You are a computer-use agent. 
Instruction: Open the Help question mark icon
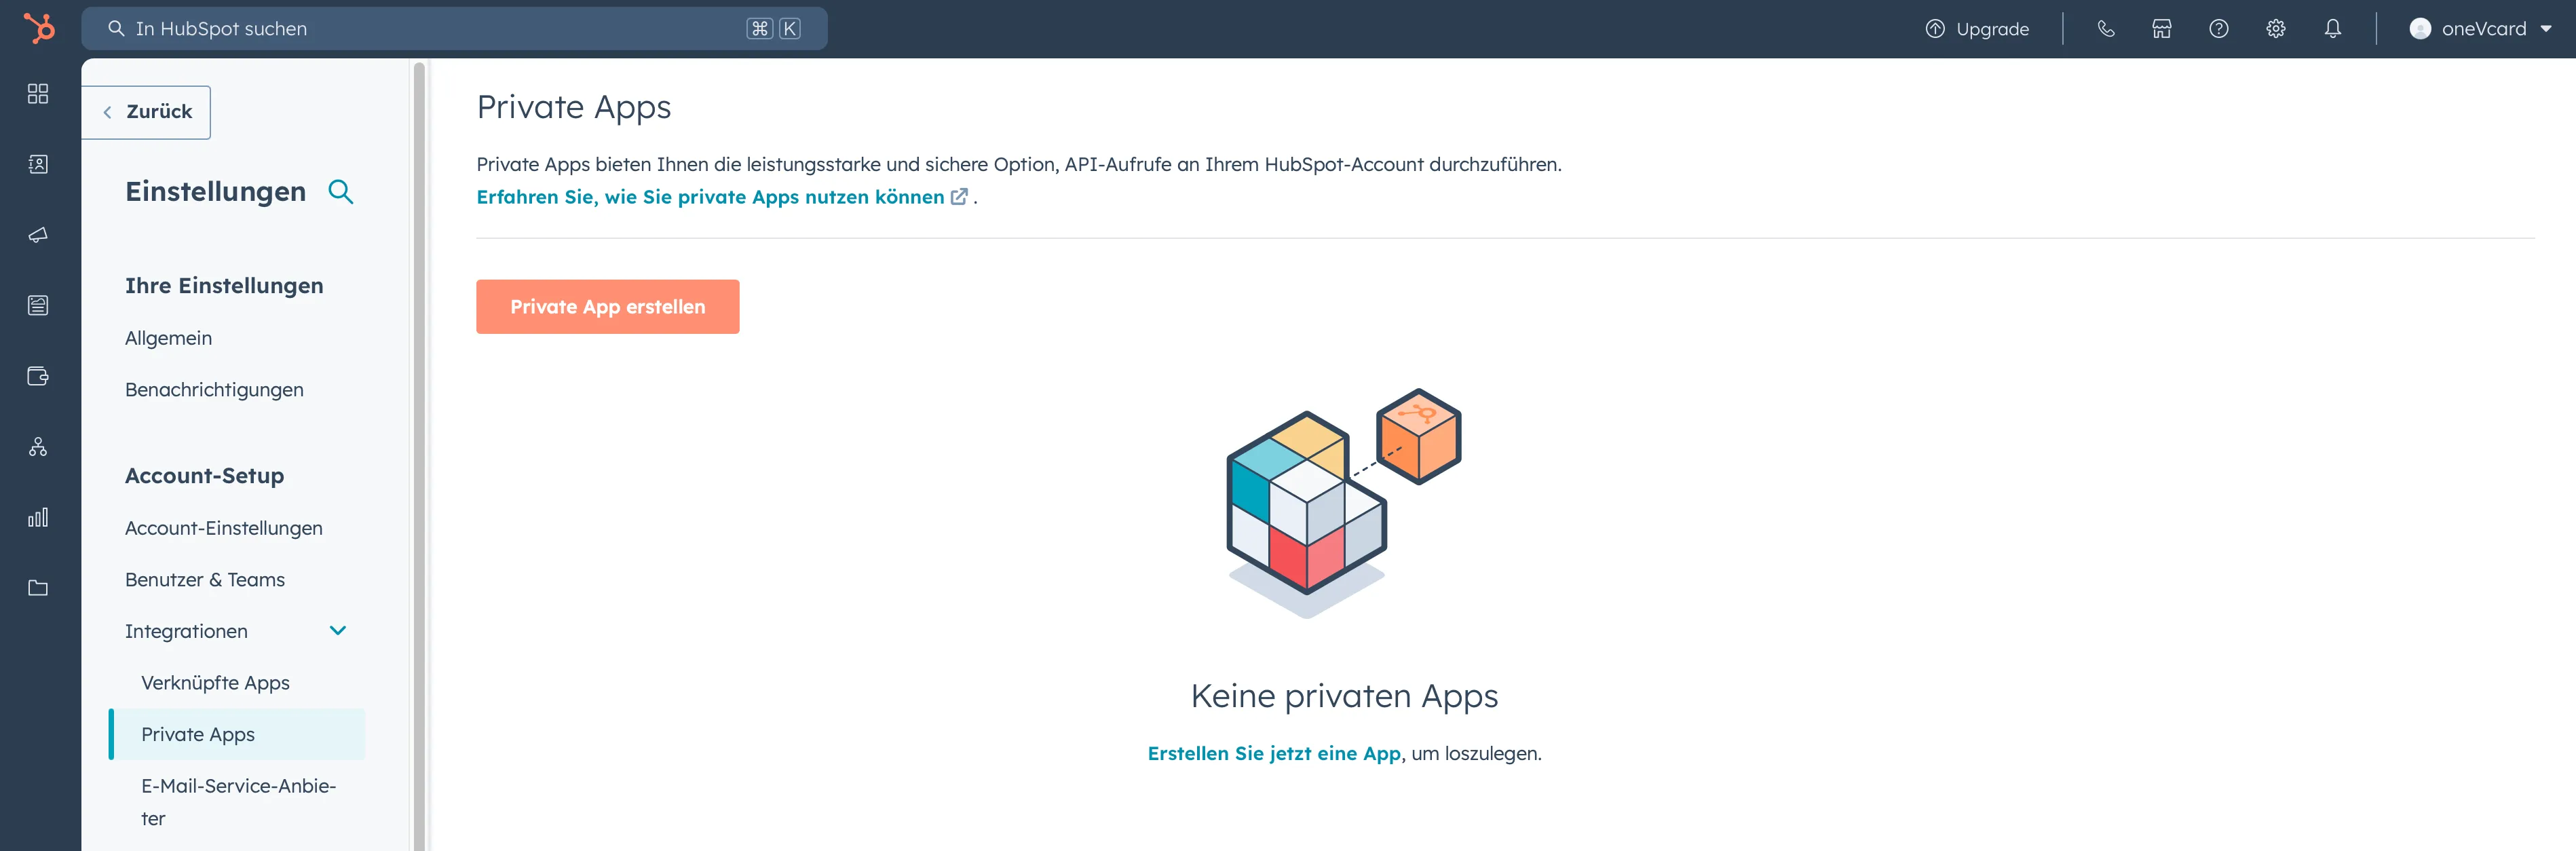point(2219,29)
